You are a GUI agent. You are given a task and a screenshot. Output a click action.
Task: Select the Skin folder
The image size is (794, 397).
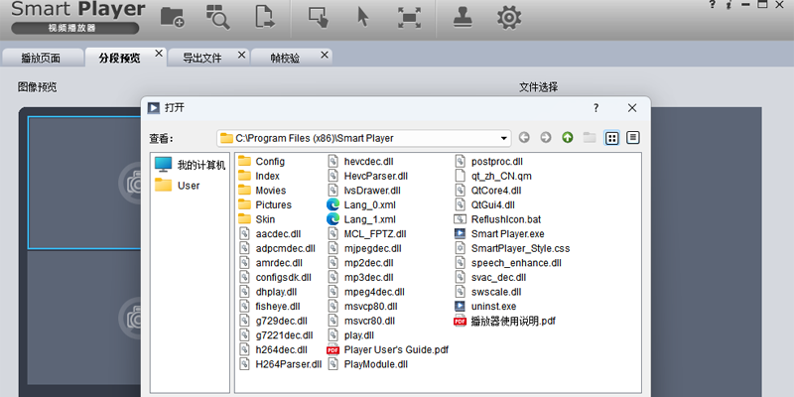click(257, 219)
